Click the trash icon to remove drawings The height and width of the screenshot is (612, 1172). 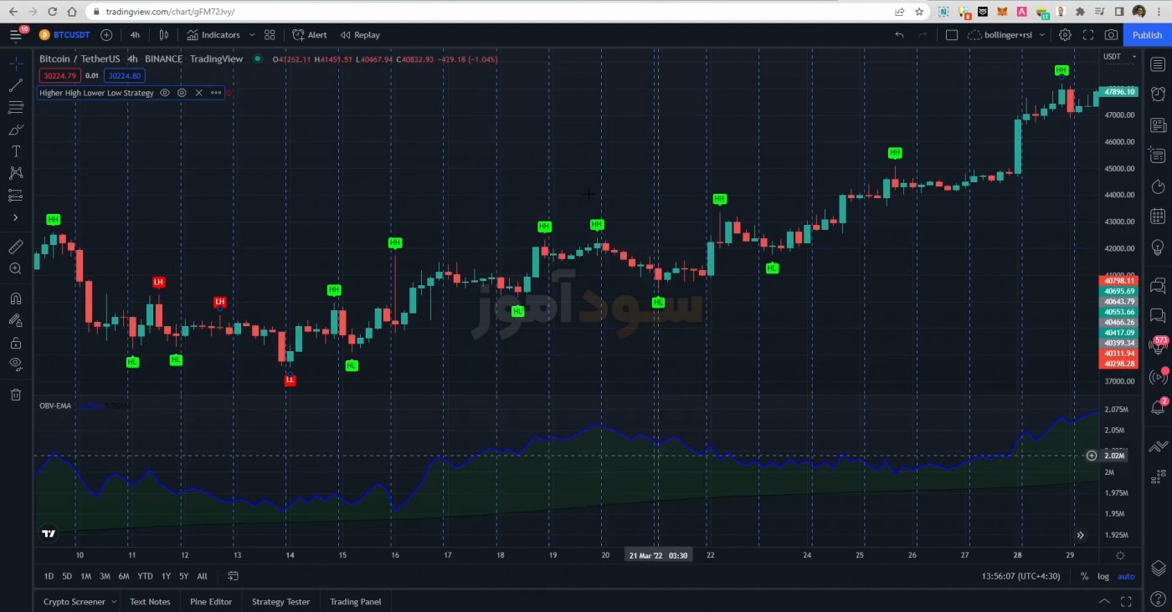tap(16, 395)
